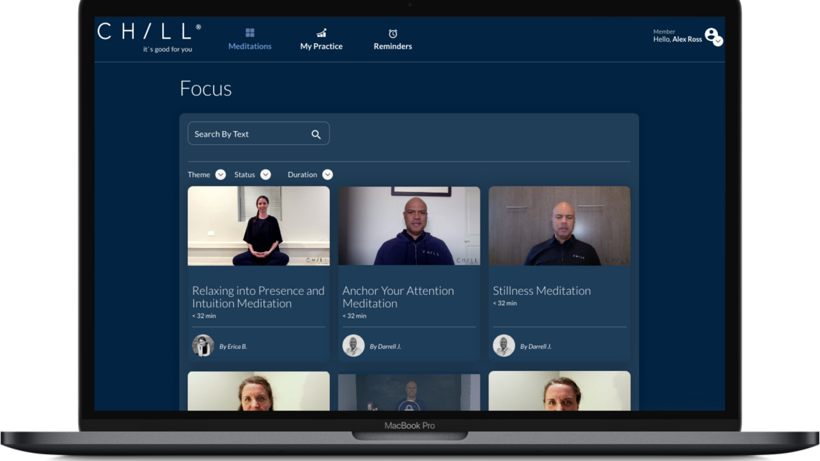Select the Meditations grid icon
The height and width of the screenshot is (461, 820).
point(249,31)
